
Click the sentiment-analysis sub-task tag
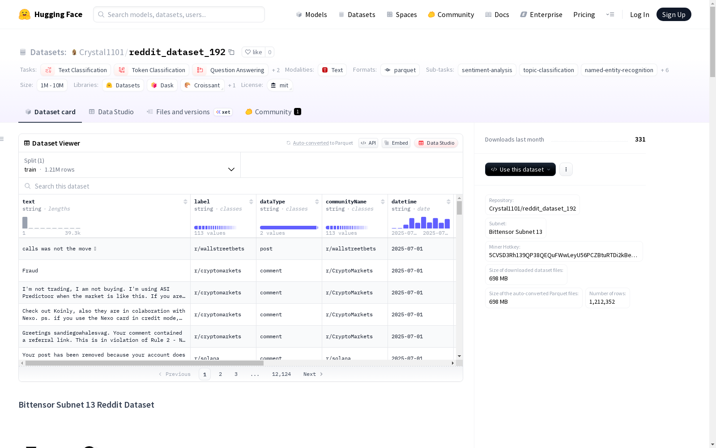[x=487, y=70]
